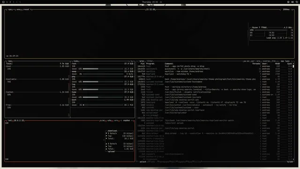
Task: Click the cpu box label
Action: point(10,9)
